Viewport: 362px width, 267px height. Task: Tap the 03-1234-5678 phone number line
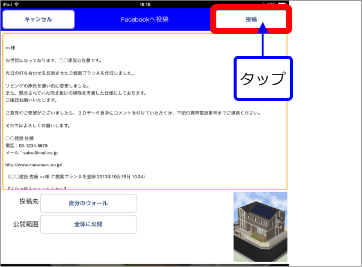[x=31, y=146]
